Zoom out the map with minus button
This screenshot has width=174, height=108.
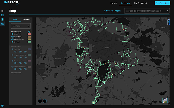pyautogui.click(x=40, y=101)
